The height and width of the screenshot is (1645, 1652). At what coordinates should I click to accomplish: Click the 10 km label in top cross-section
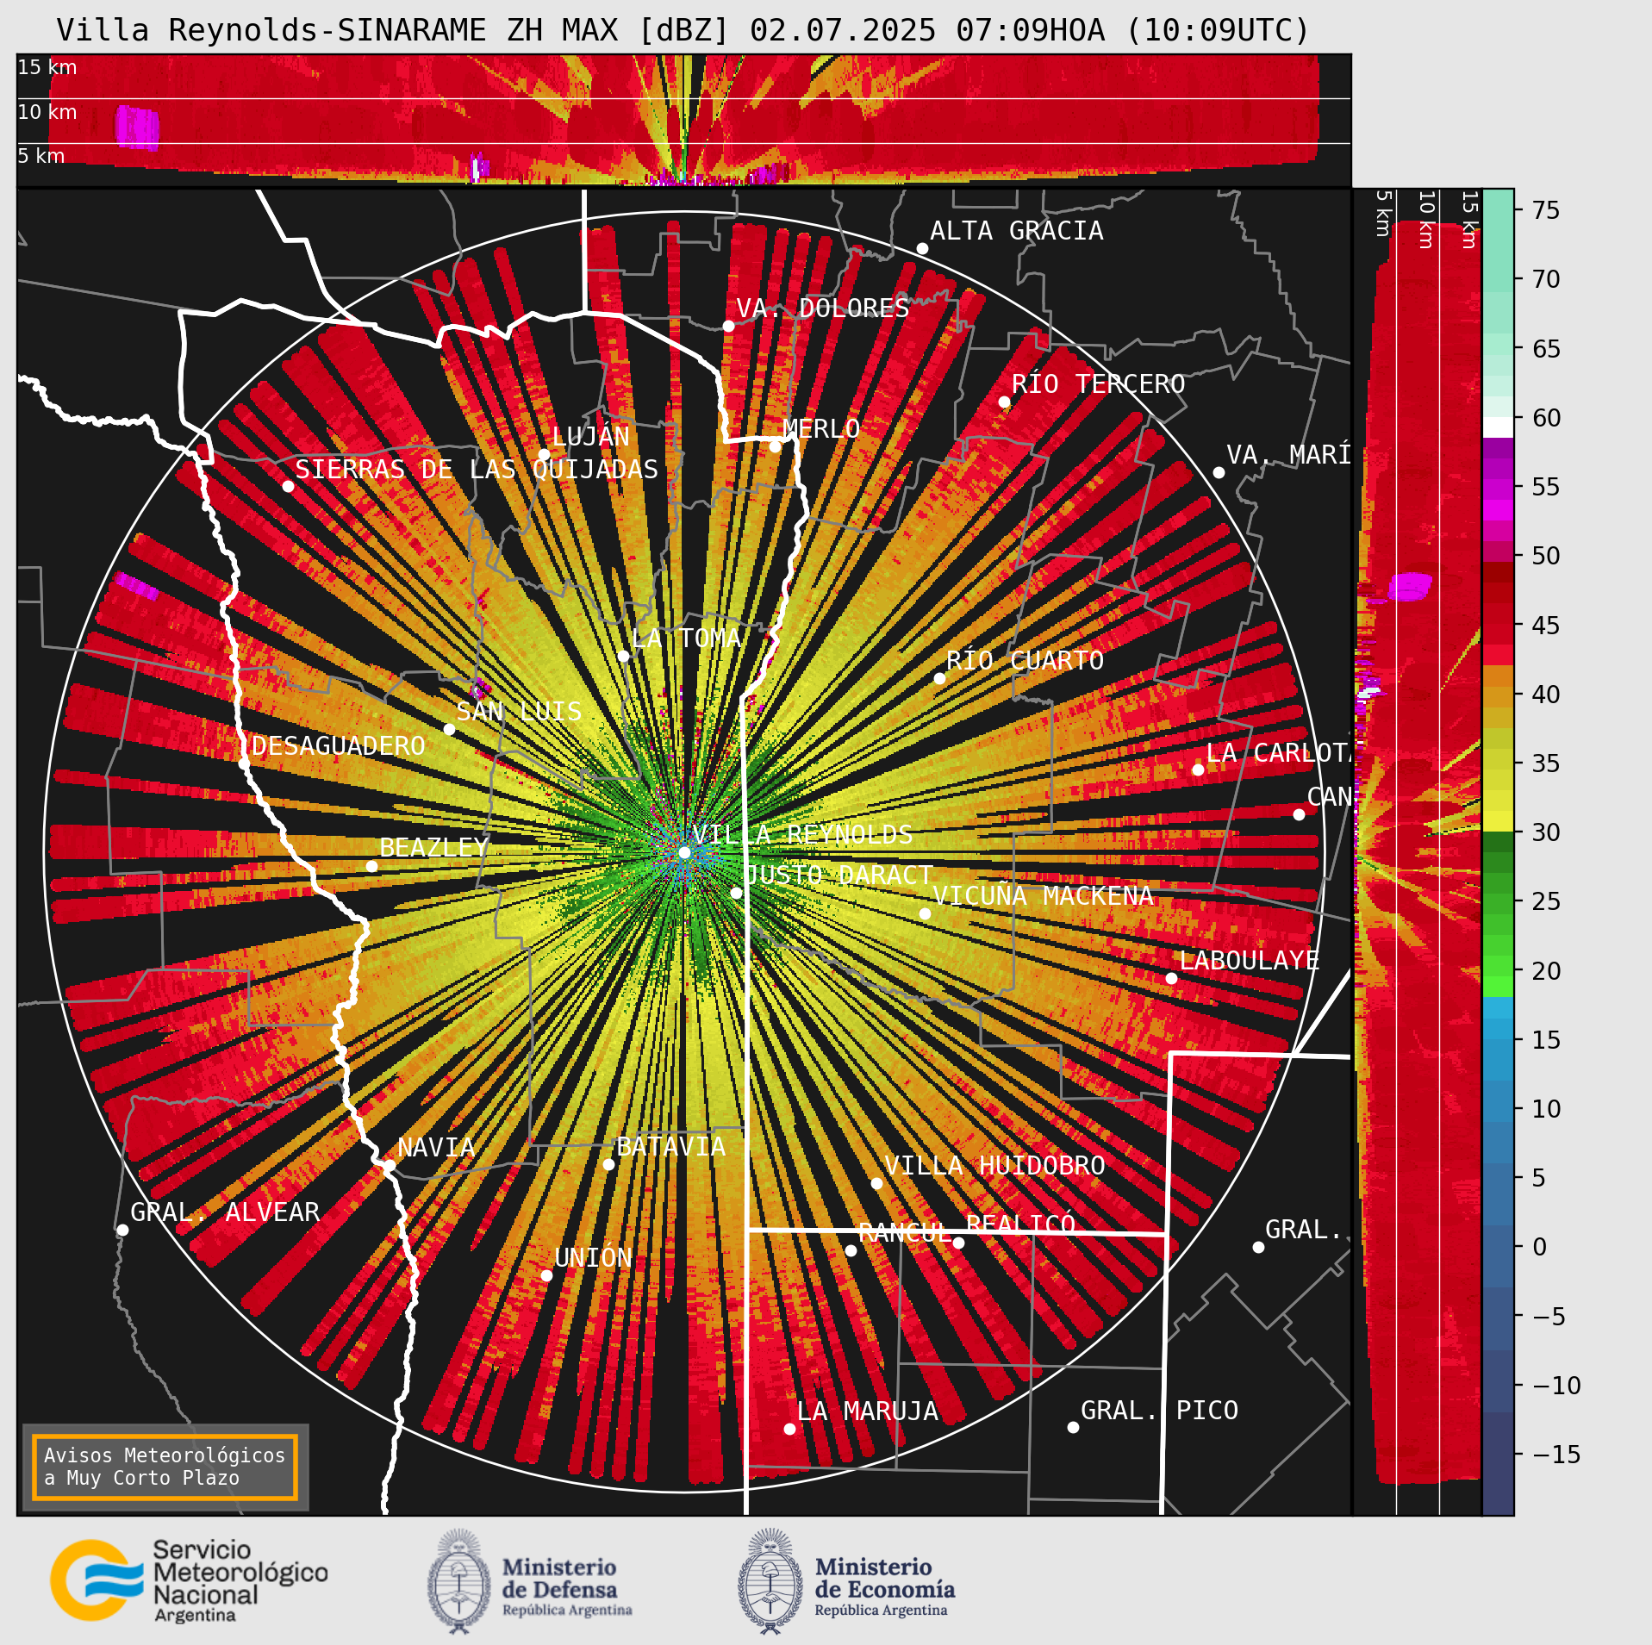click(x=47, y=112)
